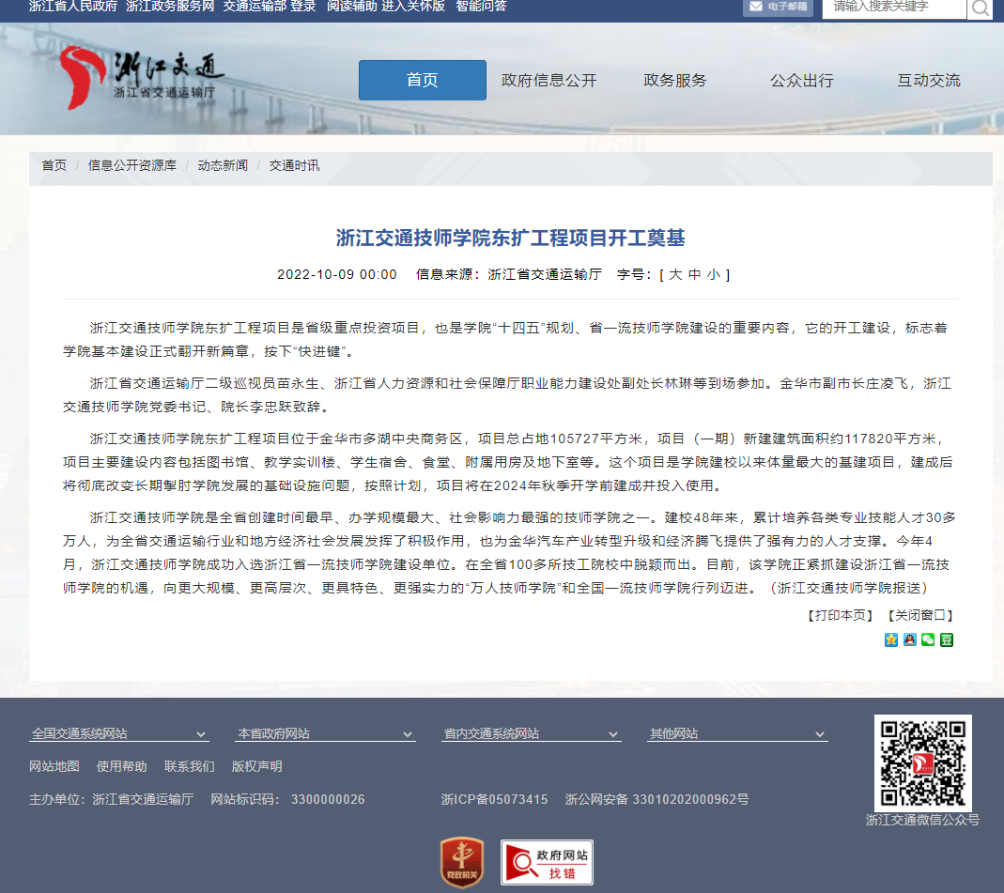The image size is (1004, 893).
Task: Open 网站地图 footer link
Action: [x=54, y=766]
